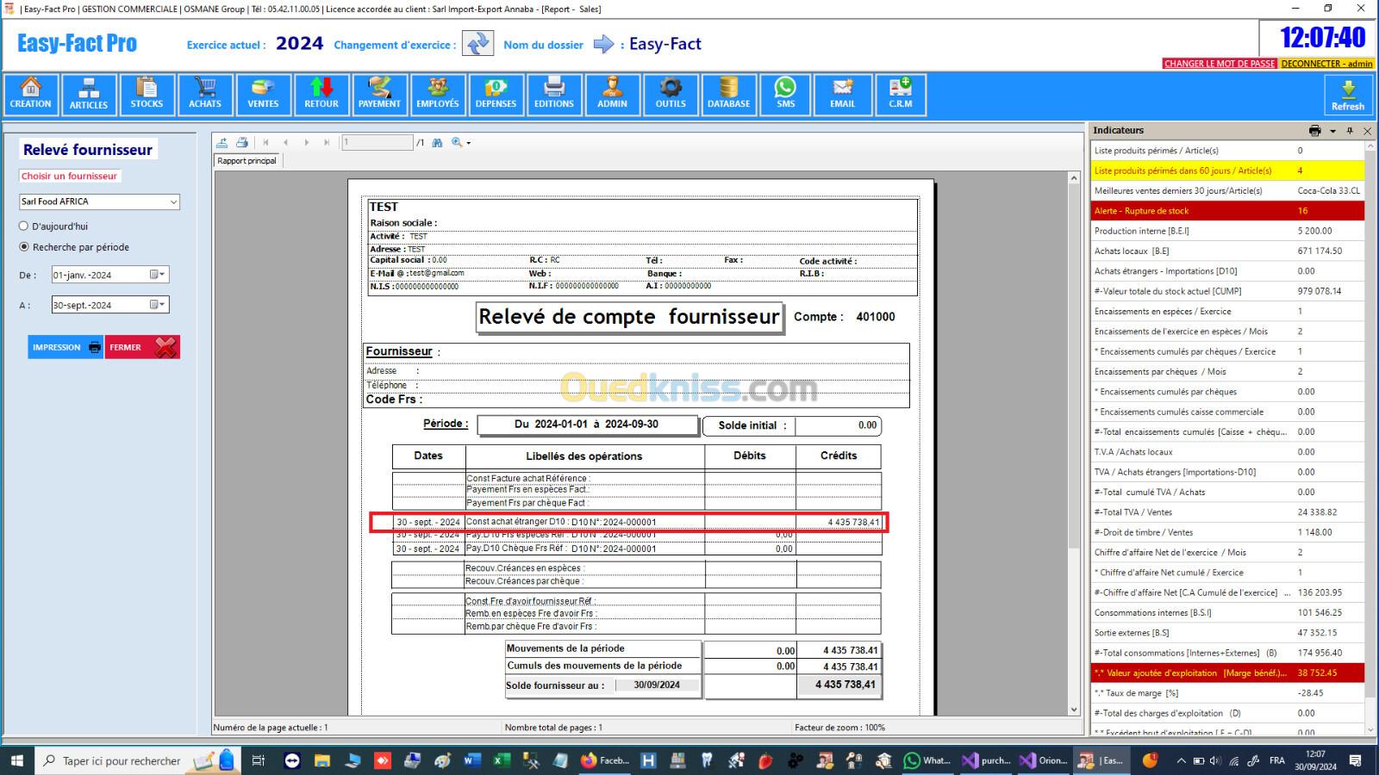Open the PAYEMENT module

tap(379, 94)
